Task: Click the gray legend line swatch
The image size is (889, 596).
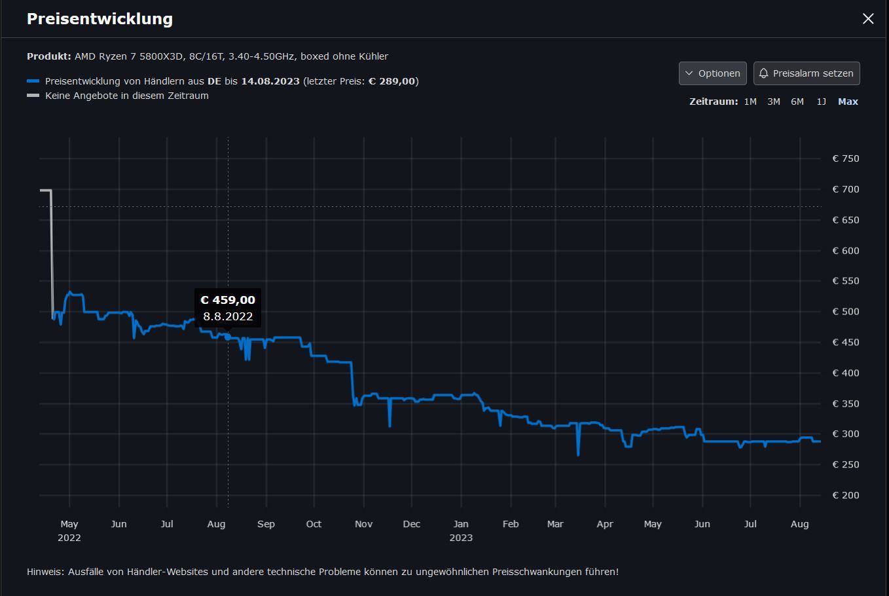Action: coord(33,96)
